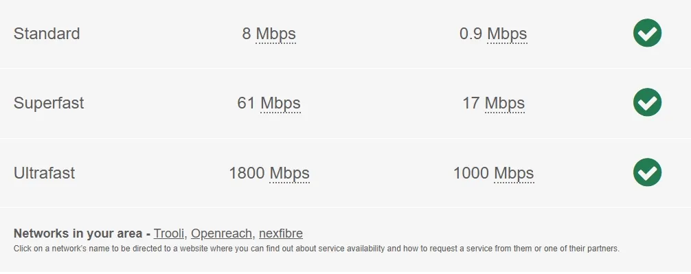691x274 pixels.
Task: Click the 1000 upload speed value
Action: [471, 173]
